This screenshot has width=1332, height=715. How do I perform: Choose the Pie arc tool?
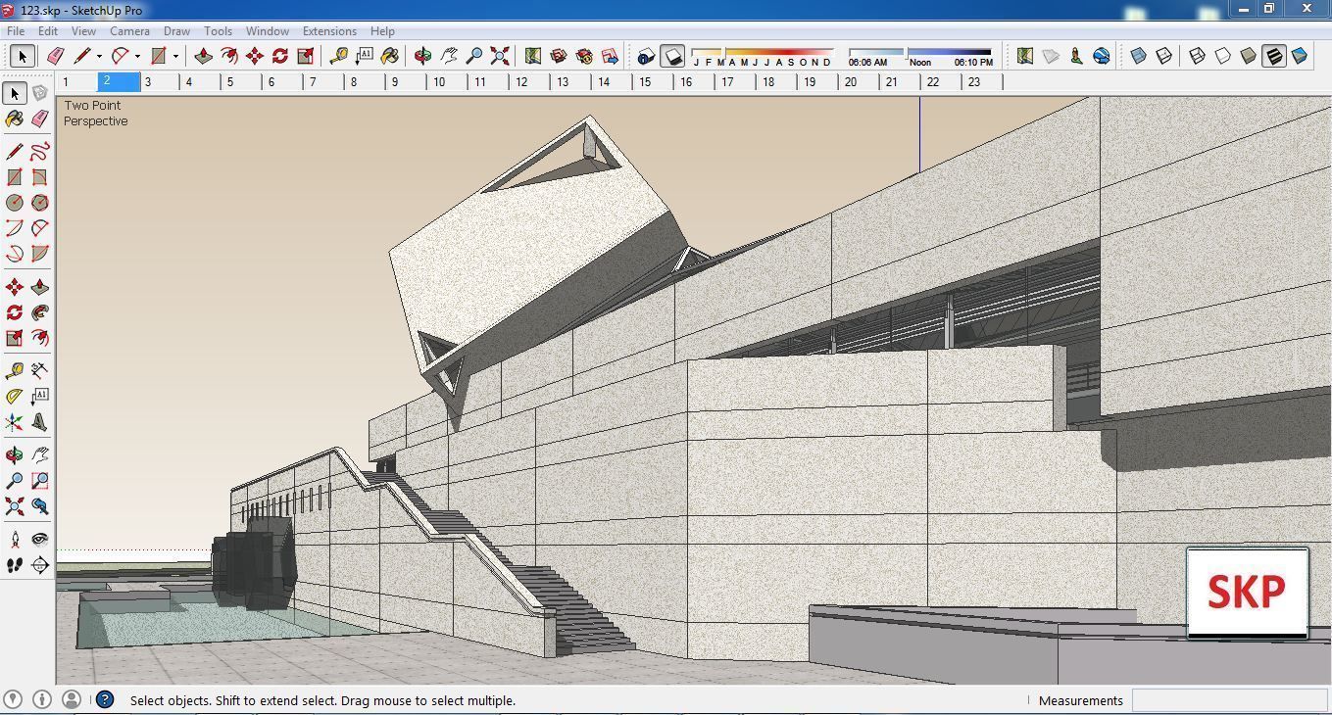click(x=39, y=254)
